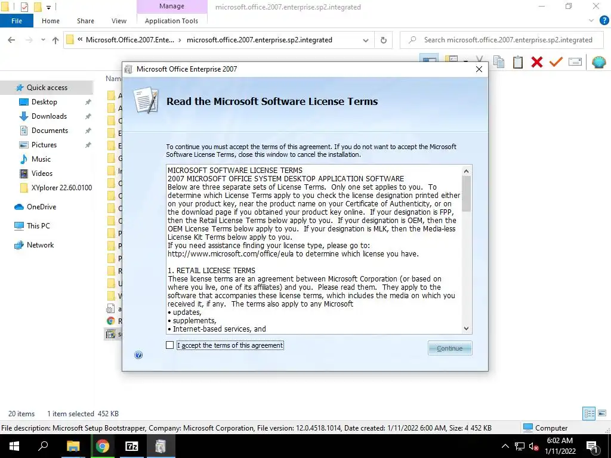Open the File menu tab
611x458 pixels.
pyautogui.click(x=17, y=21)
